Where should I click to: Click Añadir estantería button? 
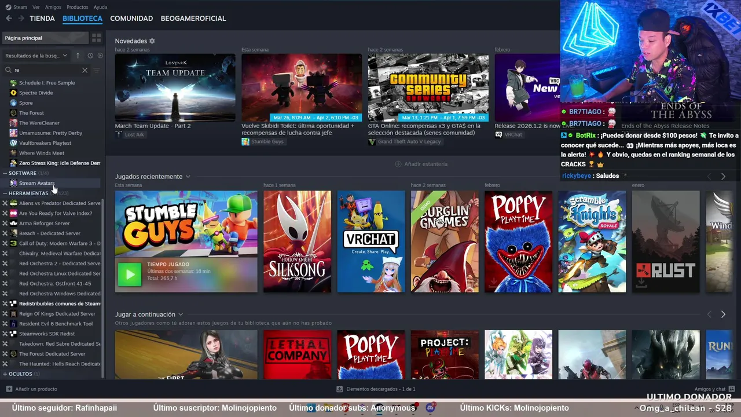coord(421,164)
